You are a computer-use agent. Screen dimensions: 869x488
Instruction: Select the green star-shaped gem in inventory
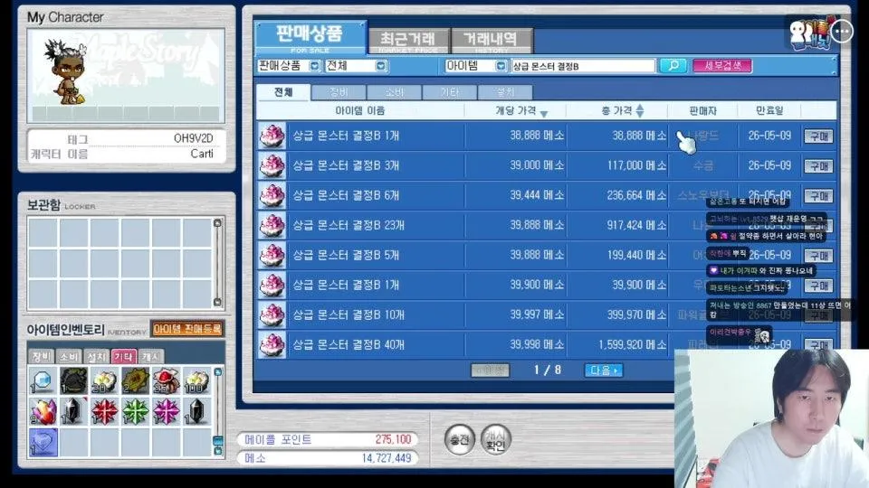135,412
